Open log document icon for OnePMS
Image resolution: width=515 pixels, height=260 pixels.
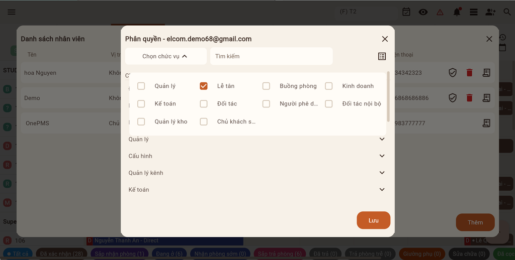tap(486, 123)
